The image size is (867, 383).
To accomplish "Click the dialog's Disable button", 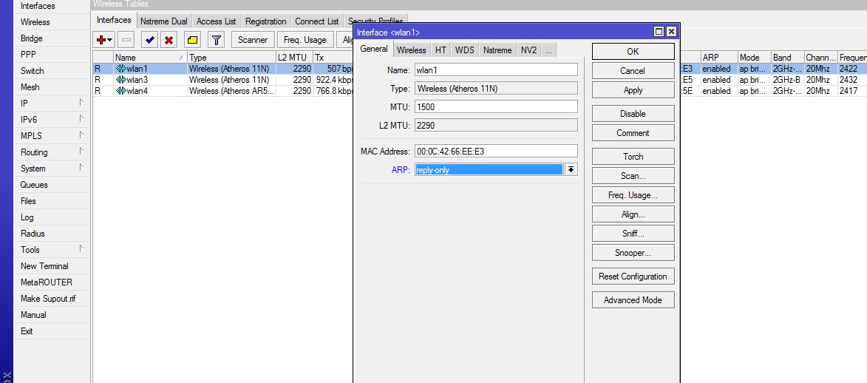I will 633,113.
